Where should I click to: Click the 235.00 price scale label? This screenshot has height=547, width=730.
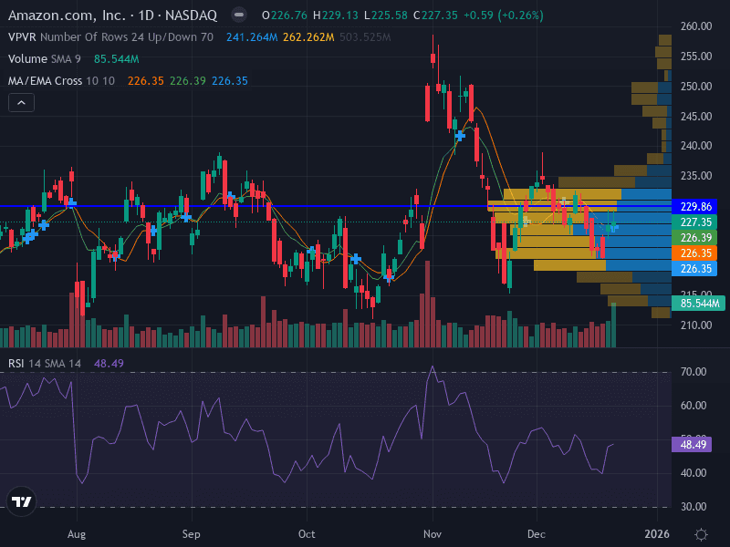[696, 176]
